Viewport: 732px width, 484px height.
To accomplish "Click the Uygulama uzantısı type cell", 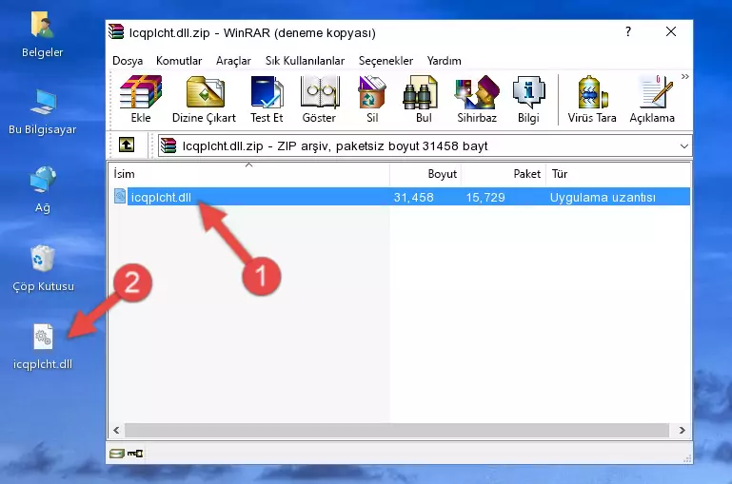I will pos(603,197).
